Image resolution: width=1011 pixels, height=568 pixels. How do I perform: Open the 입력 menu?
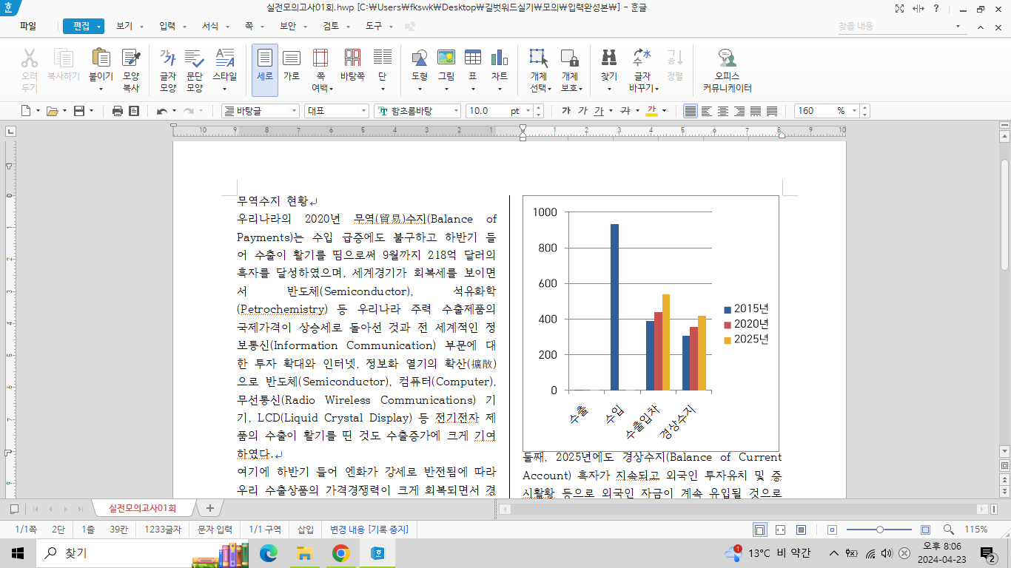167,26
